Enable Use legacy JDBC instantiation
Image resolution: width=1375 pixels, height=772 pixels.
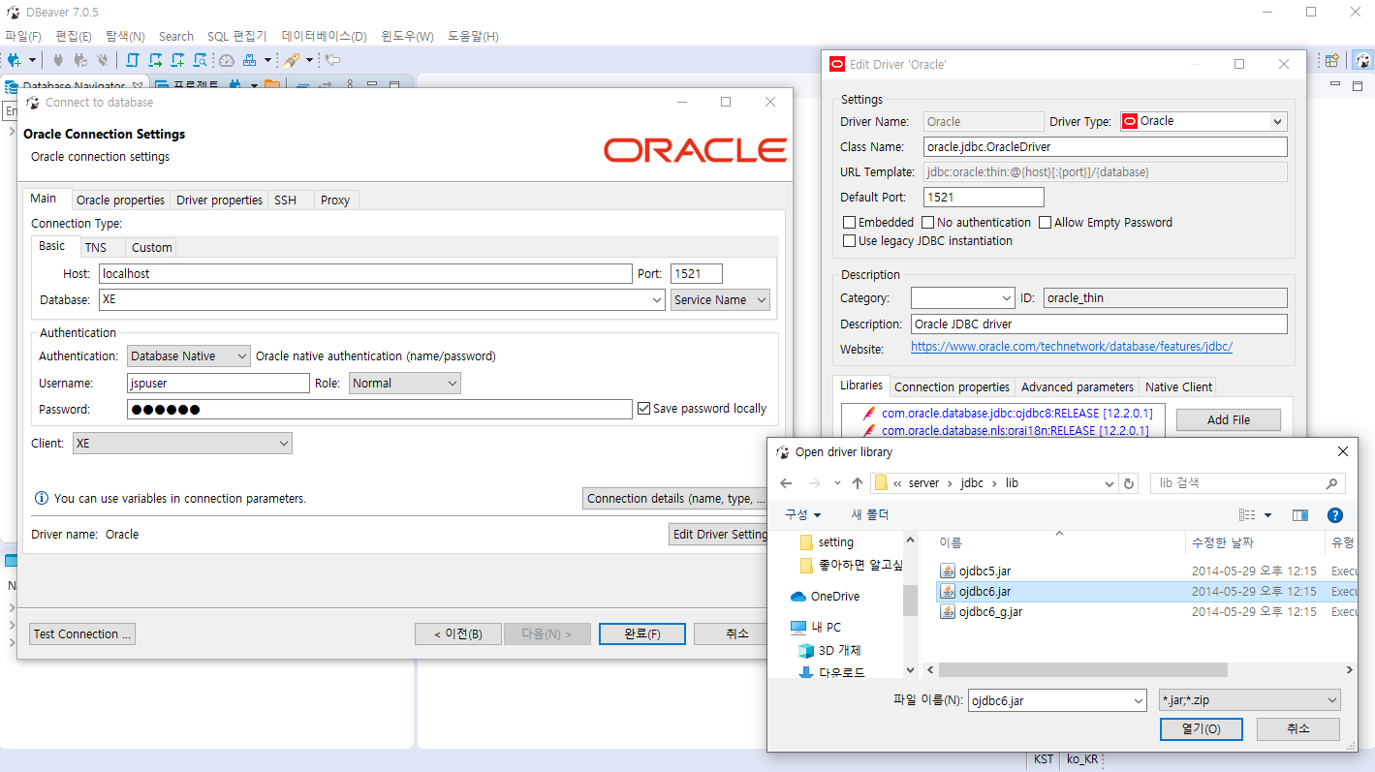(x=850, y=241)
